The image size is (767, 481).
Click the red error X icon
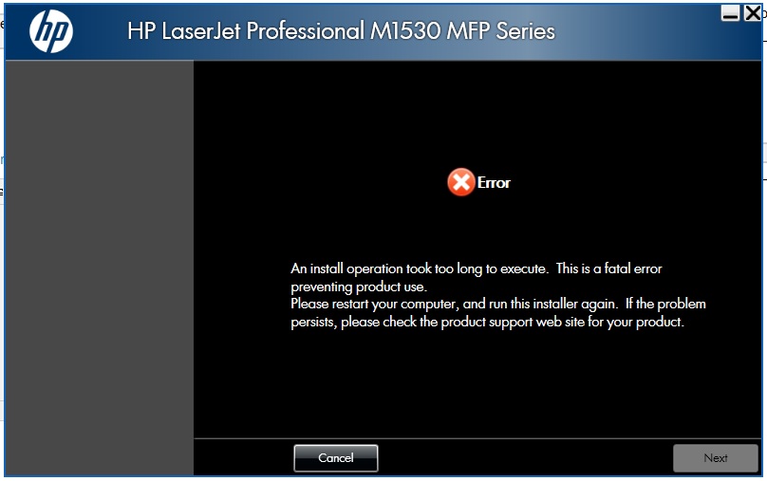[x=460, y=182]
